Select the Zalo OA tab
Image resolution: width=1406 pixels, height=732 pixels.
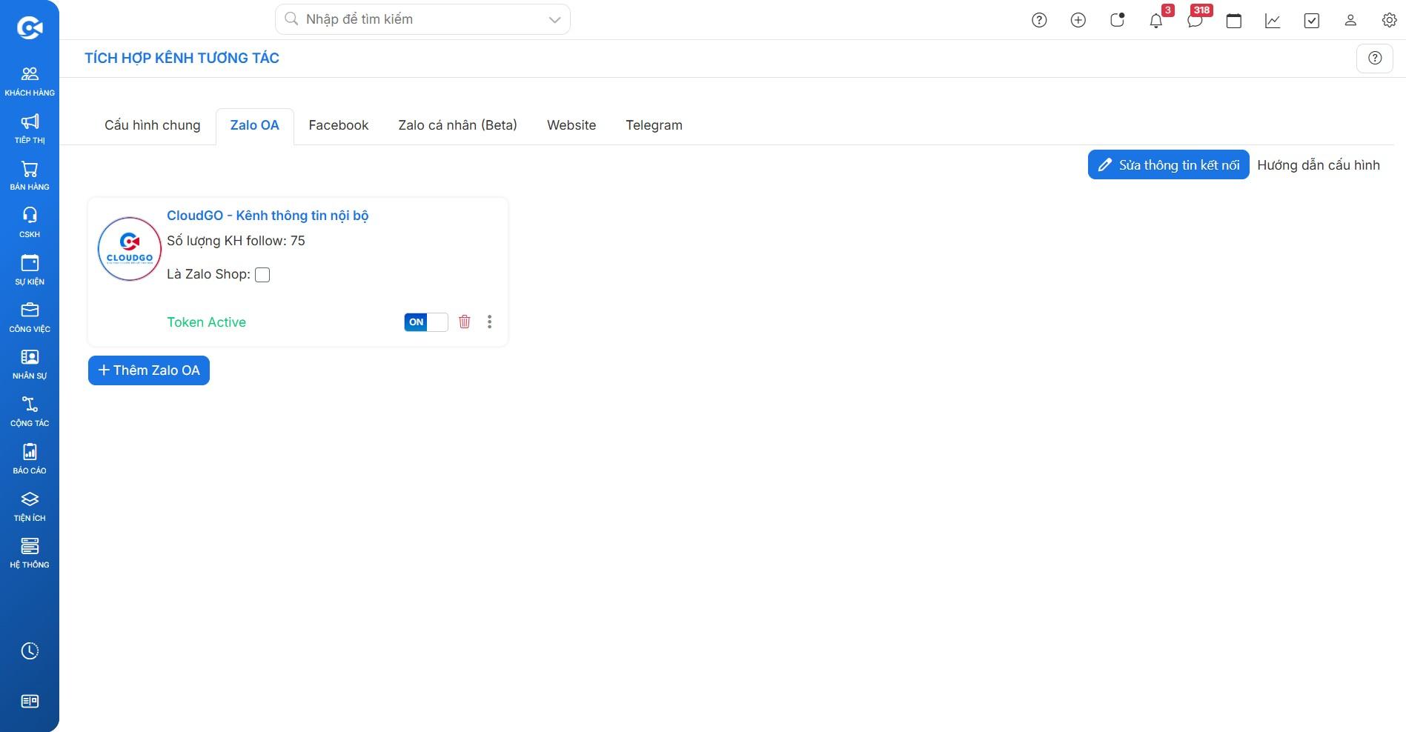click(255, 125)
